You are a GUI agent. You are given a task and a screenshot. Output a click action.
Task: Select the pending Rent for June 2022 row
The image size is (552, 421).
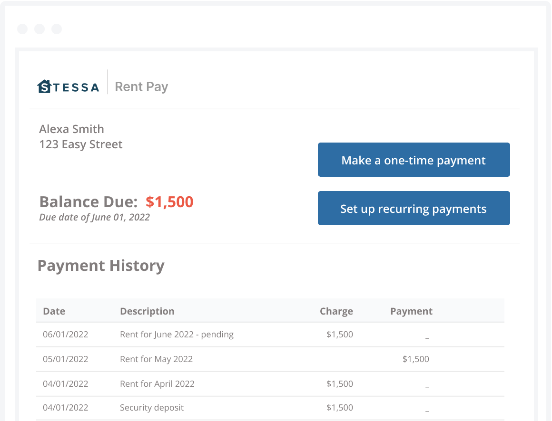pos(177,335)
